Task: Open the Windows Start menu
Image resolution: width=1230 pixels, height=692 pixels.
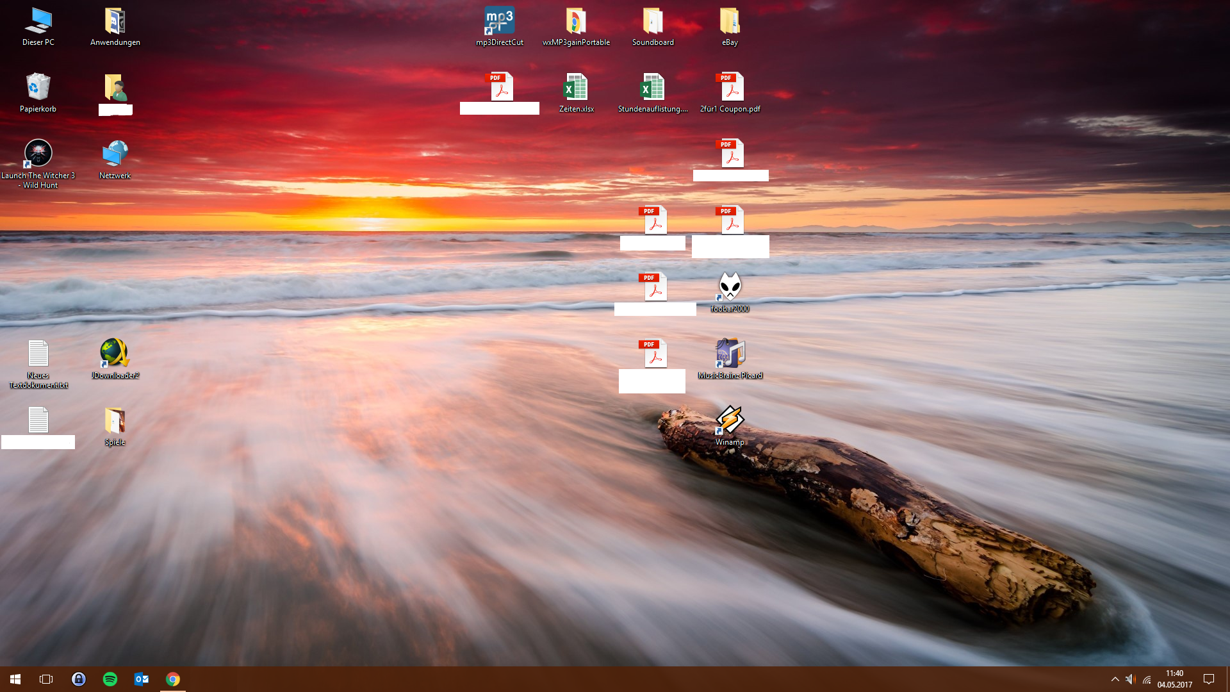Action: click(x=15, y=679)
